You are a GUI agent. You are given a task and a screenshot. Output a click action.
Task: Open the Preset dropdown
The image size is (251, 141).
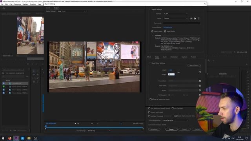[x=175, y=18]
